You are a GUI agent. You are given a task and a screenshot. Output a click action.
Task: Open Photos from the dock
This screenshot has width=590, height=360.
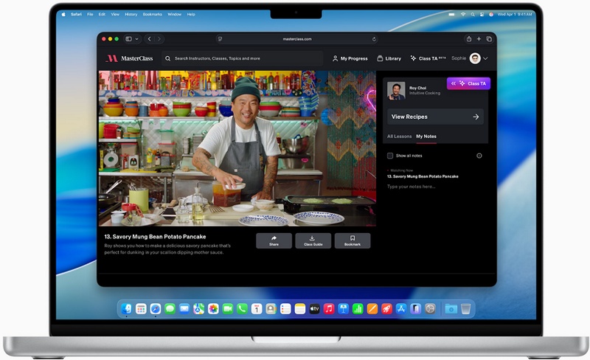213,309
